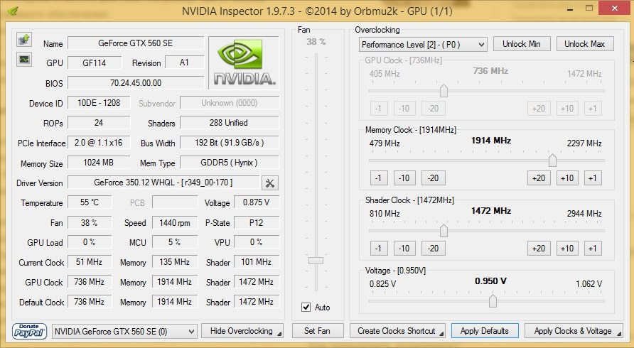634x348 pixels.
Task: Click the Driver Version field
Action: pyautogui.click(x=163, y=183)
